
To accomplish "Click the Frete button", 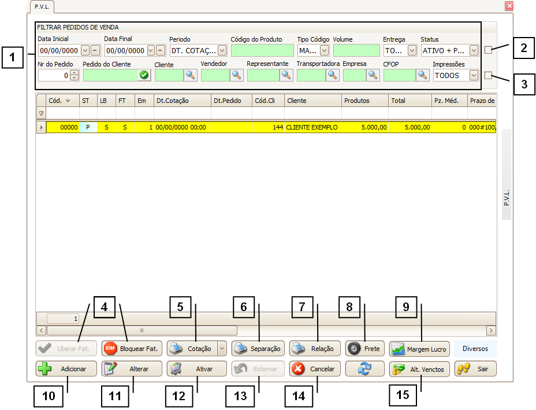I will [x=364, y=349].
